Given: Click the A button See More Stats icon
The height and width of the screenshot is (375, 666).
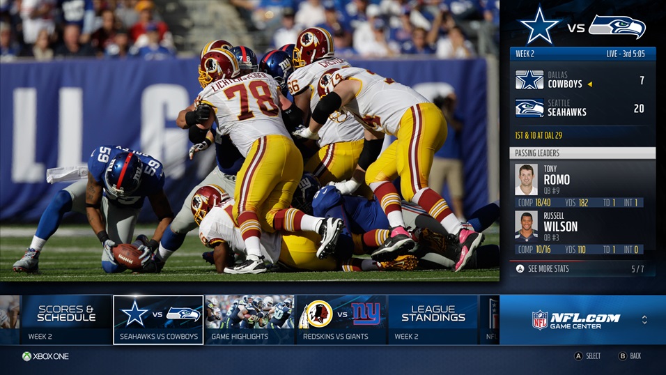Looking at the screenshot, I should 520,269.
